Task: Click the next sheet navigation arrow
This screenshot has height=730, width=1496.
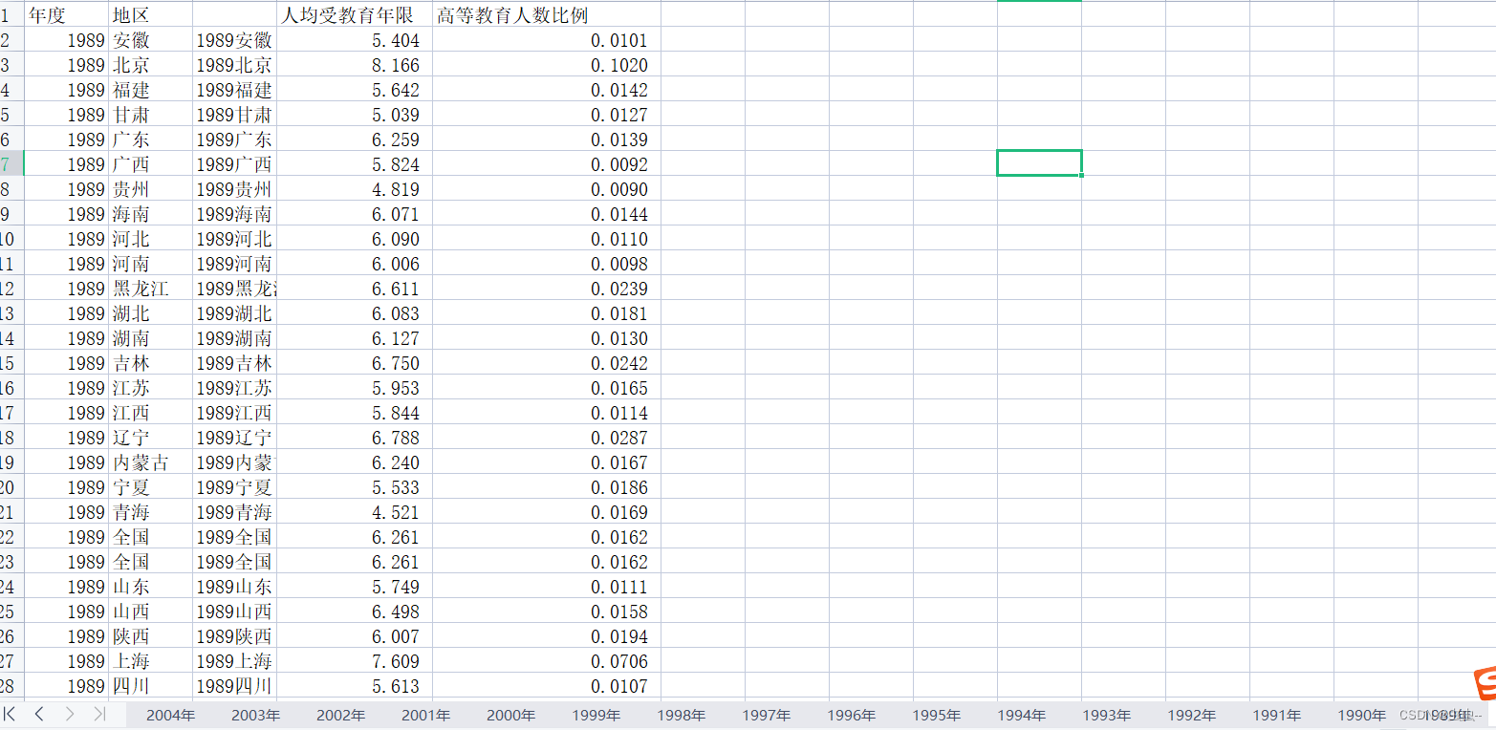Action: click(x=69, y=713)
